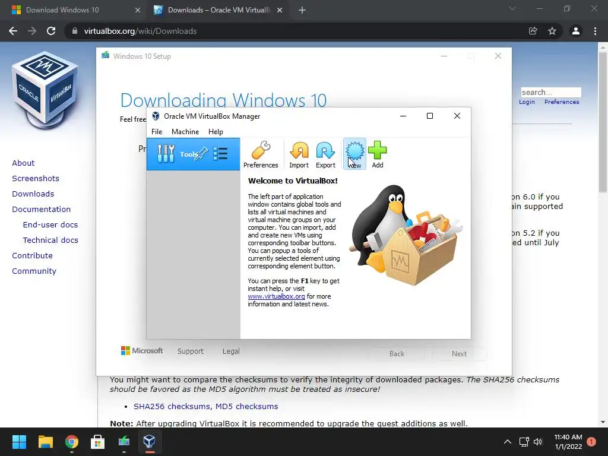Open the tab search dropdown chevron
The image size is (608, 456).
[x=512, y=8]
